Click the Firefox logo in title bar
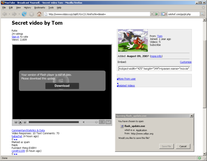207x161 pixels. [3, 3]
